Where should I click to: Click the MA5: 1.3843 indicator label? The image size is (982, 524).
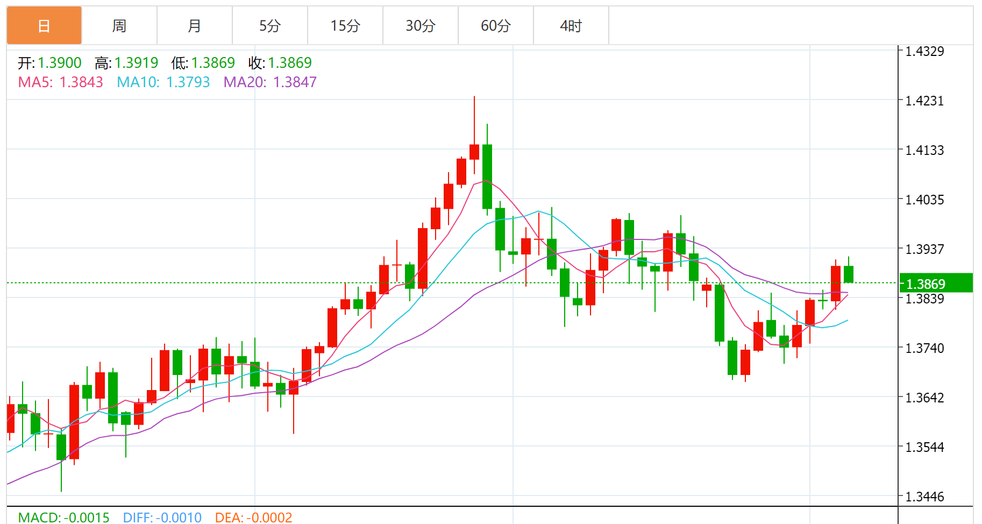[x=61, y=82]
